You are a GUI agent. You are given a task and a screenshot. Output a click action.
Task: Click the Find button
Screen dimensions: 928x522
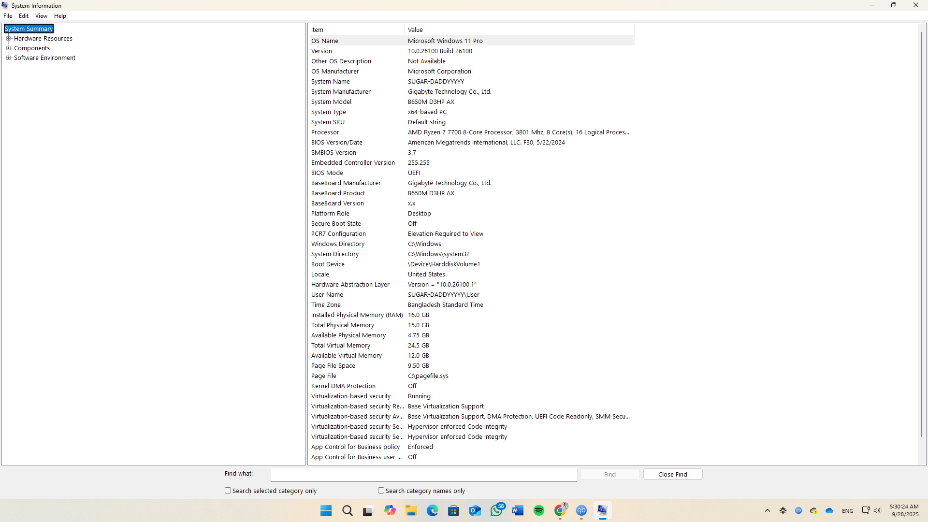tap(610, 474)
